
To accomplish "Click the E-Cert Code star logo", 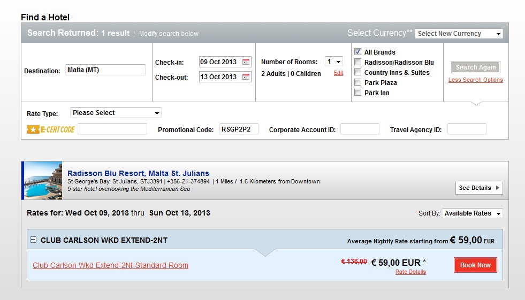I will pos(33,129).
